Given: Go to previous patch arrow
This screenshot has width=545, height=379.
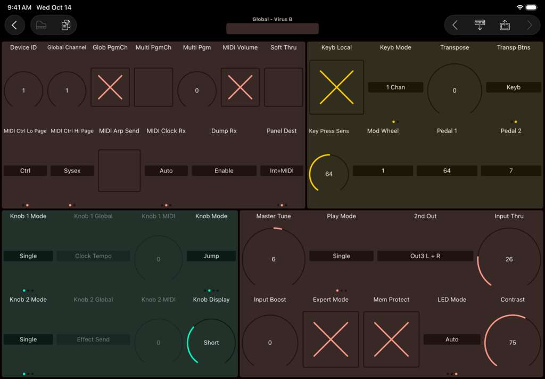Looking at the screenshot, I should click(x=455, y=25).
